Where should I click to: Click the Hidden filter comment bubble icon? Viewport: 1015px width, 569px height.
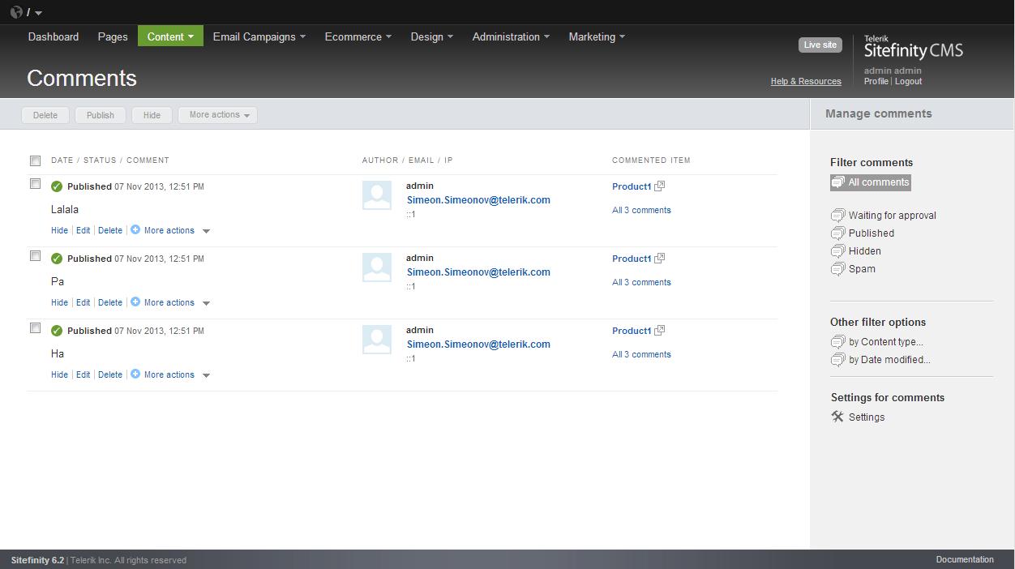point(837,251)
